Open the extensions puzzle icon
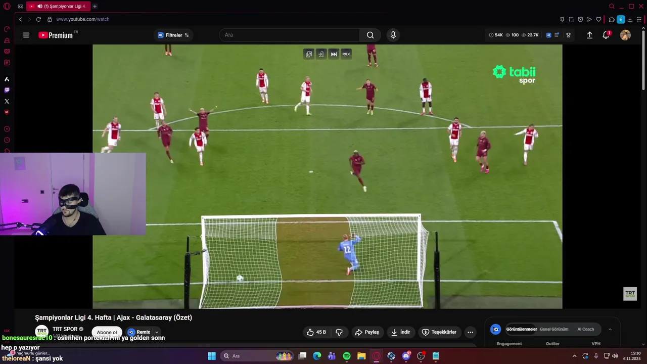 tap(612, 19)
